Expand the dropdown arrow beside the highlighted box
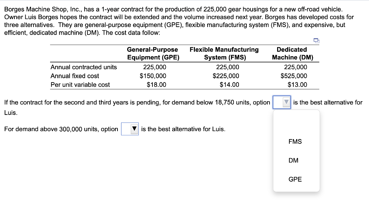 (x=285, y=102)
